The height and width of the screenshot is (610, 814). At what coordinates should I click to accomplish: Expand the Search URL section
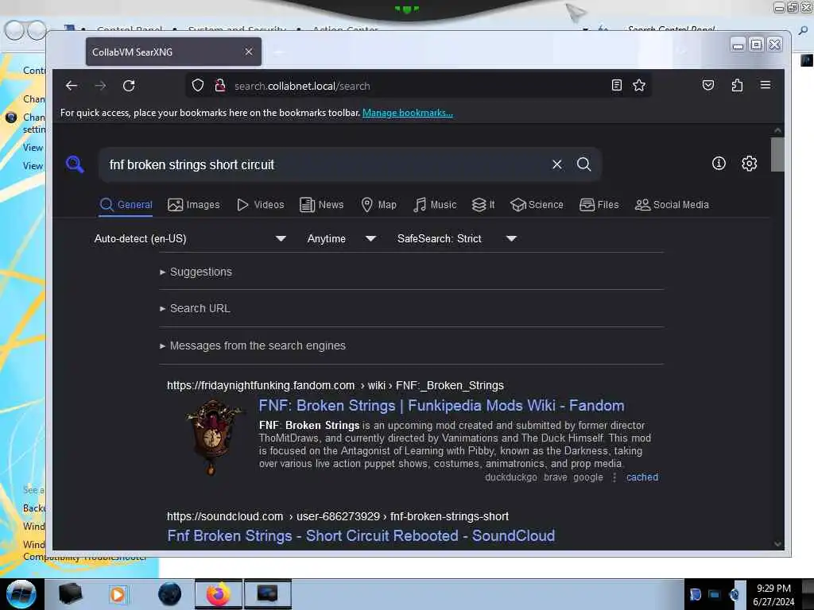196,308
